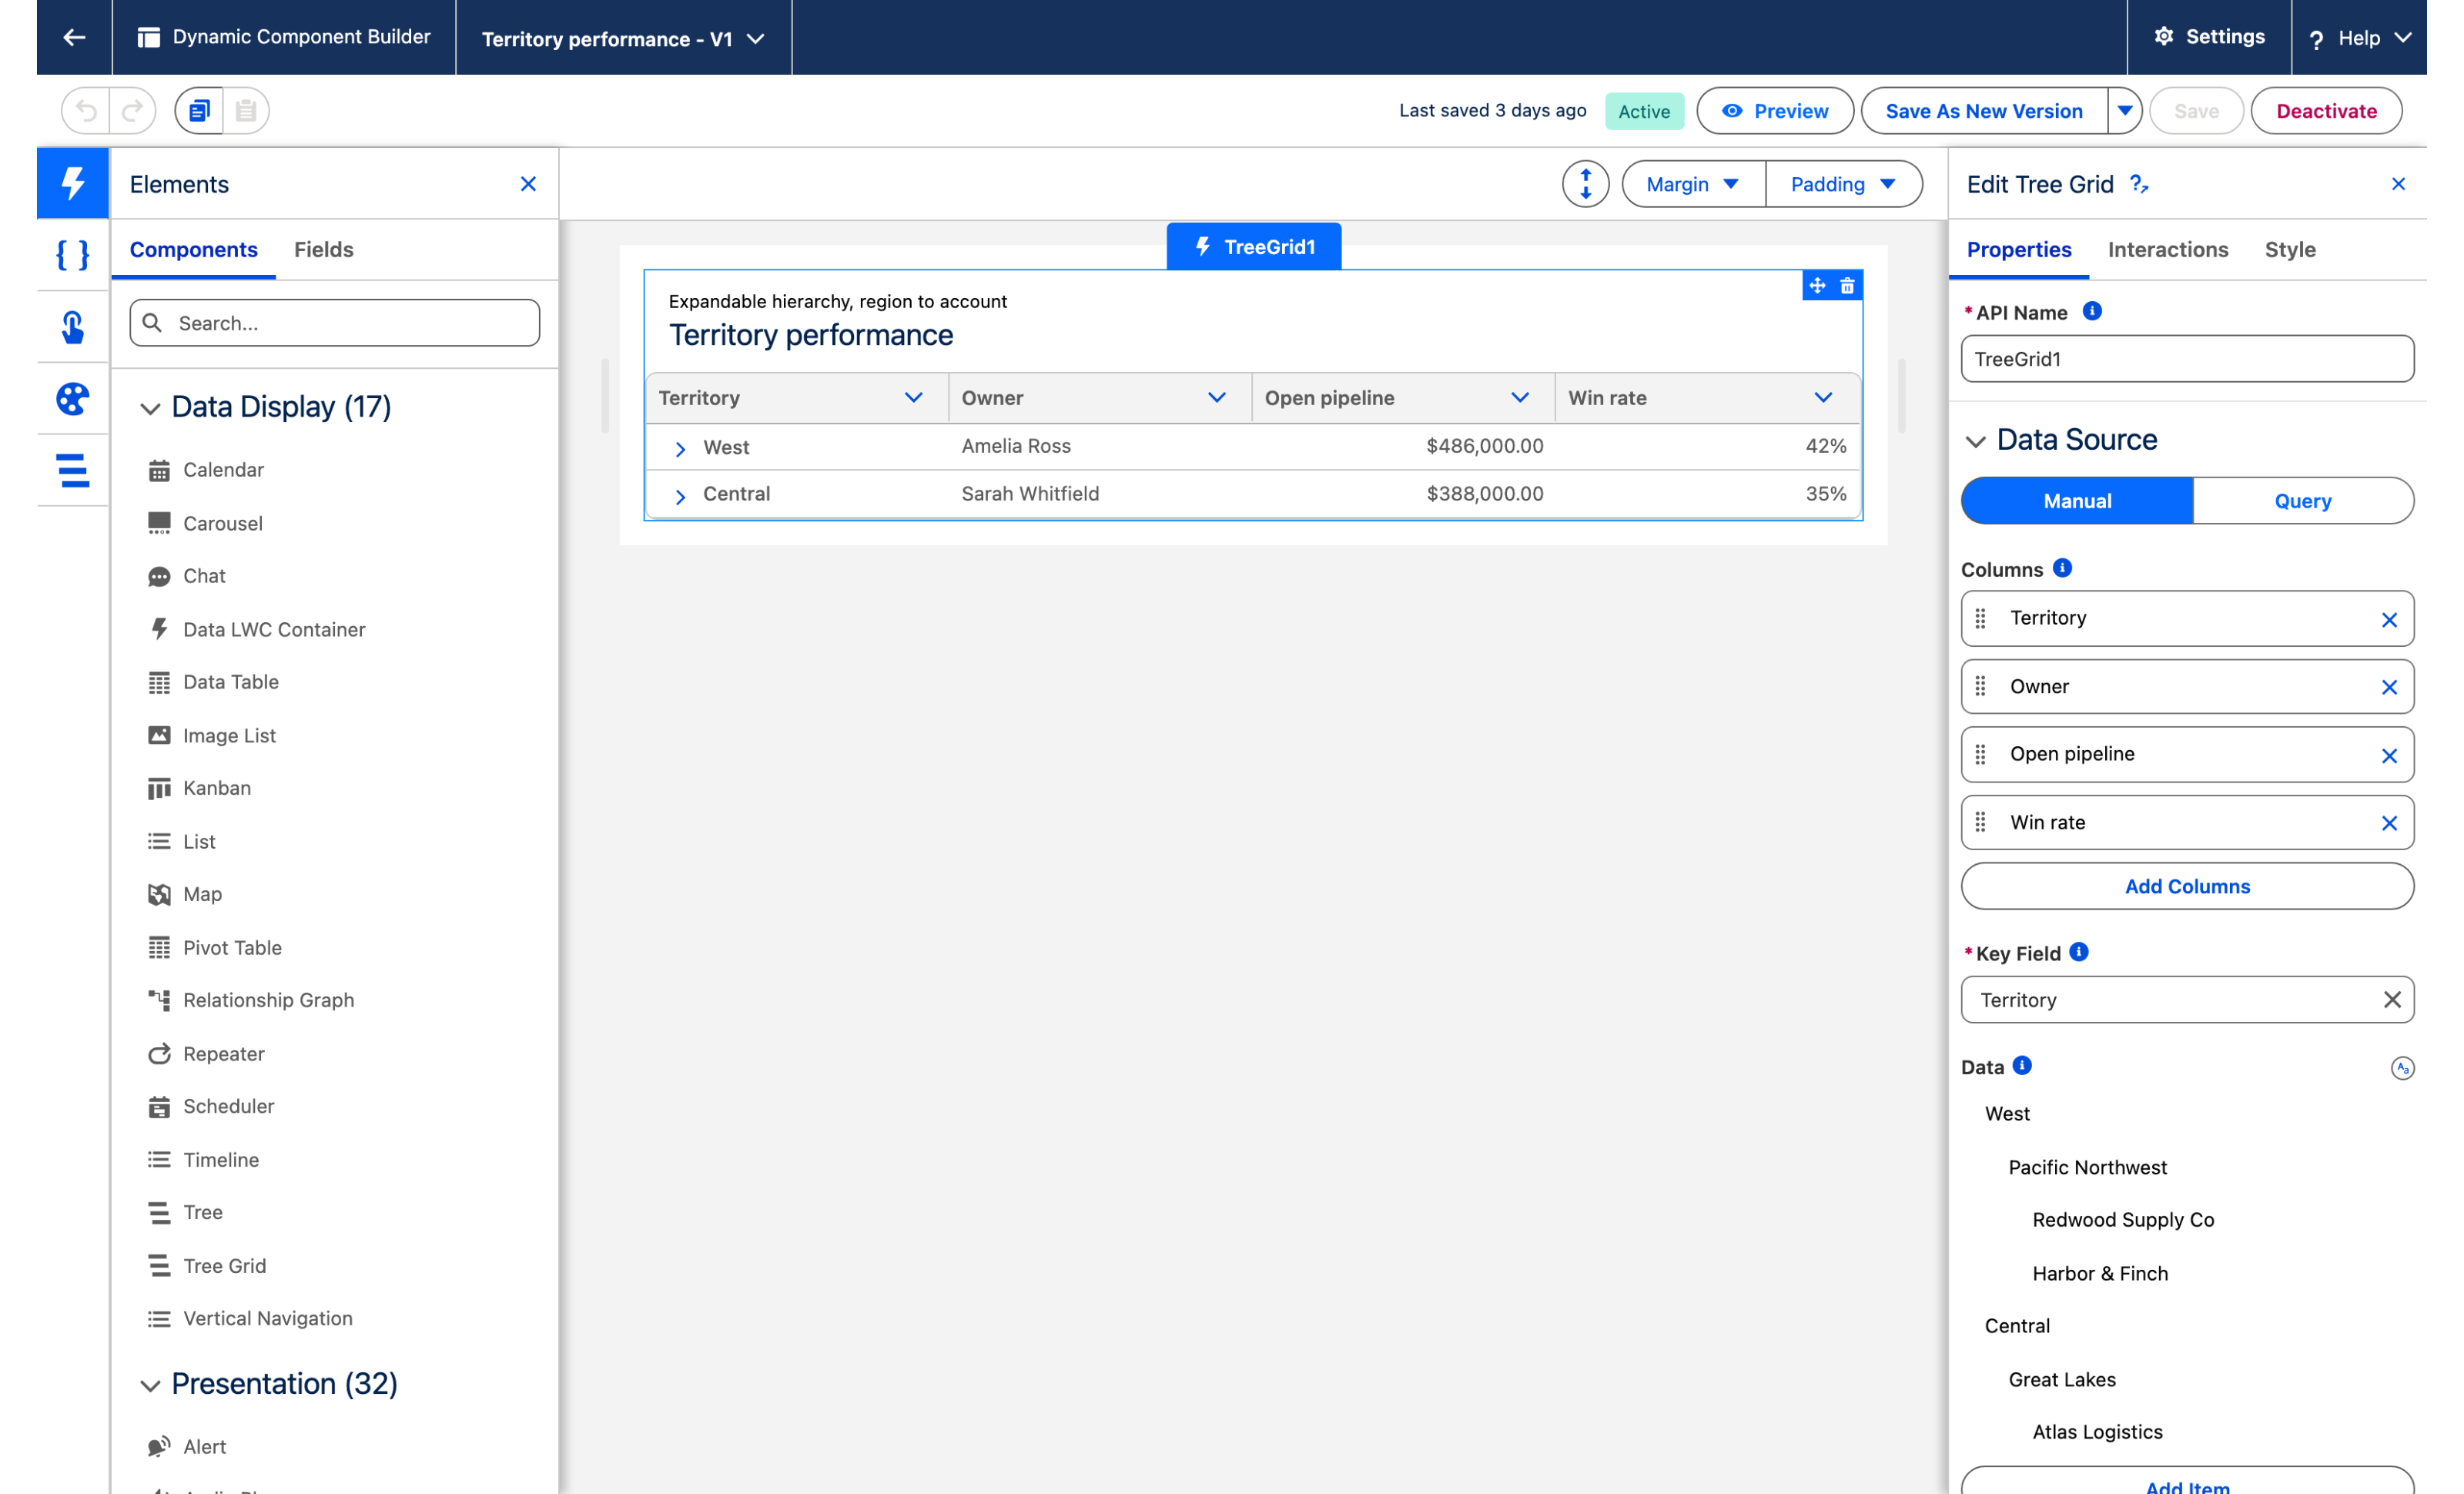Click Add Columns button
This screenshot has height=1494, width=2464.
click(x=2187, y=886)
